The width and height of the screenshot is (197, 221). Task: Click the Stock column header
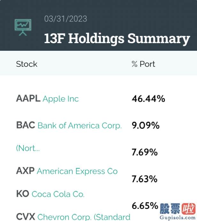[x=27, y=64]
